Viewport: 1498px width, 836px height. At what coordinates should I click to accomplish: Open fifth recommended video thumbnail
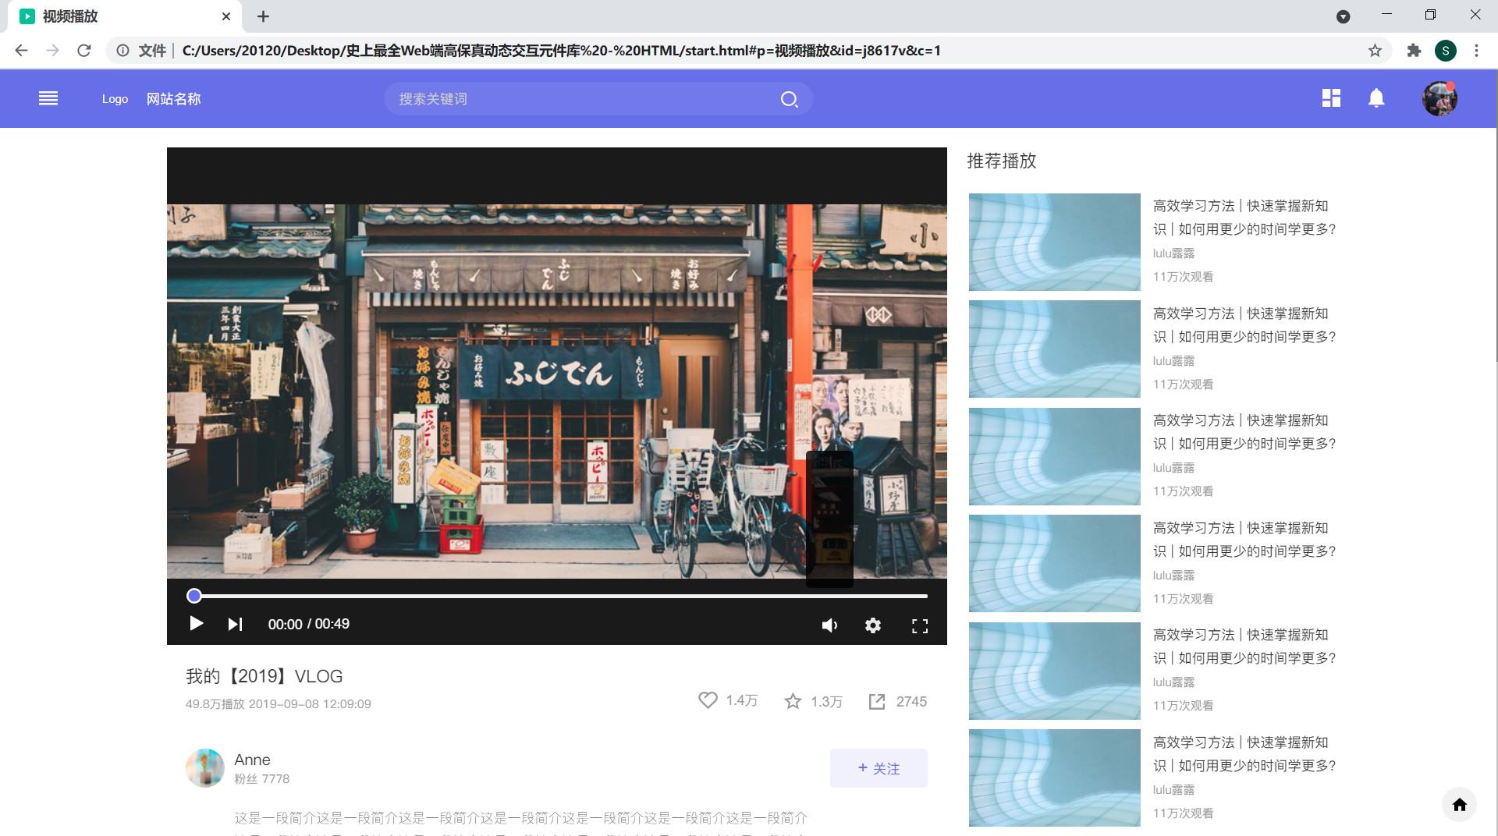[1055, 671]
